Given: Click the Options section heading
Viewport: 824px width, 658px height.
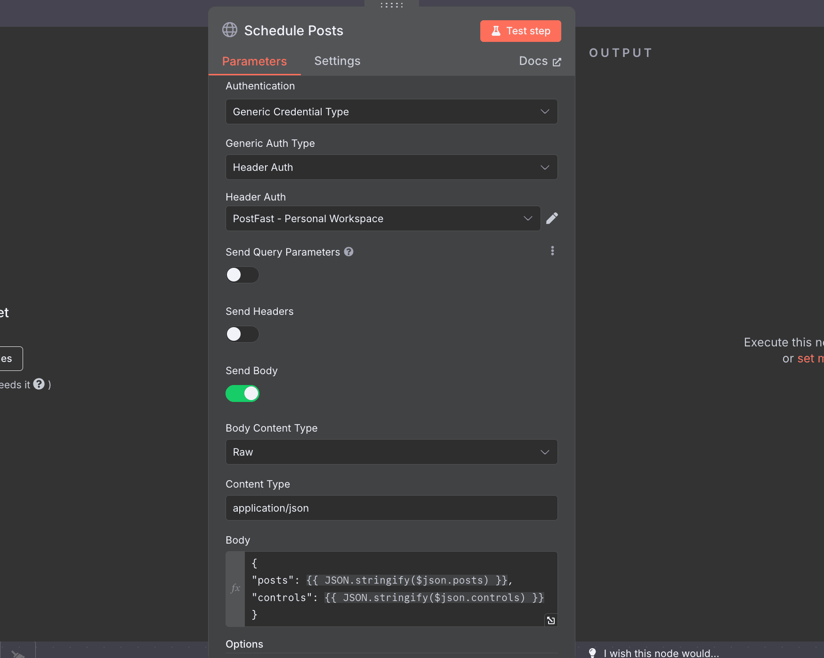Looking at the screenshot, I should pos(244,644).
